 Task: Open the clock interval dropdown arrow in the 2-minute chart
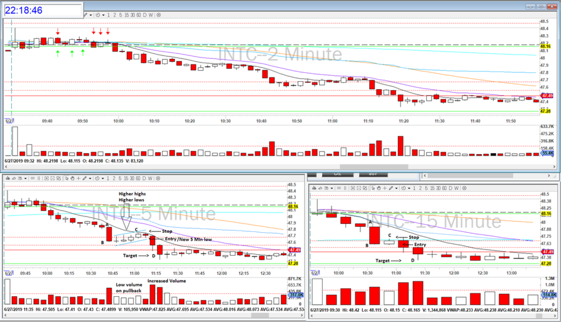tap(103, 15)
